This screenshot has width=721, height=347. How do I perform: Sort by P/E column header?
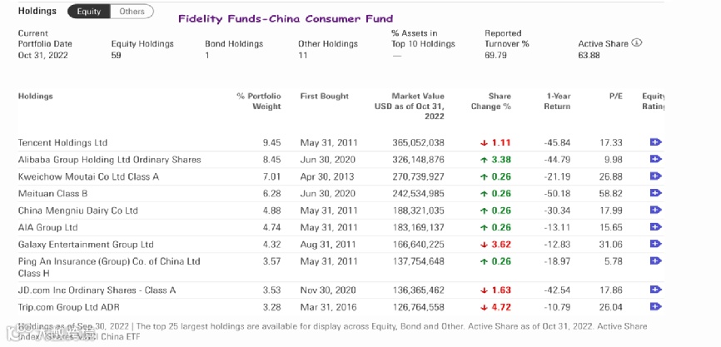click(615, 96)
